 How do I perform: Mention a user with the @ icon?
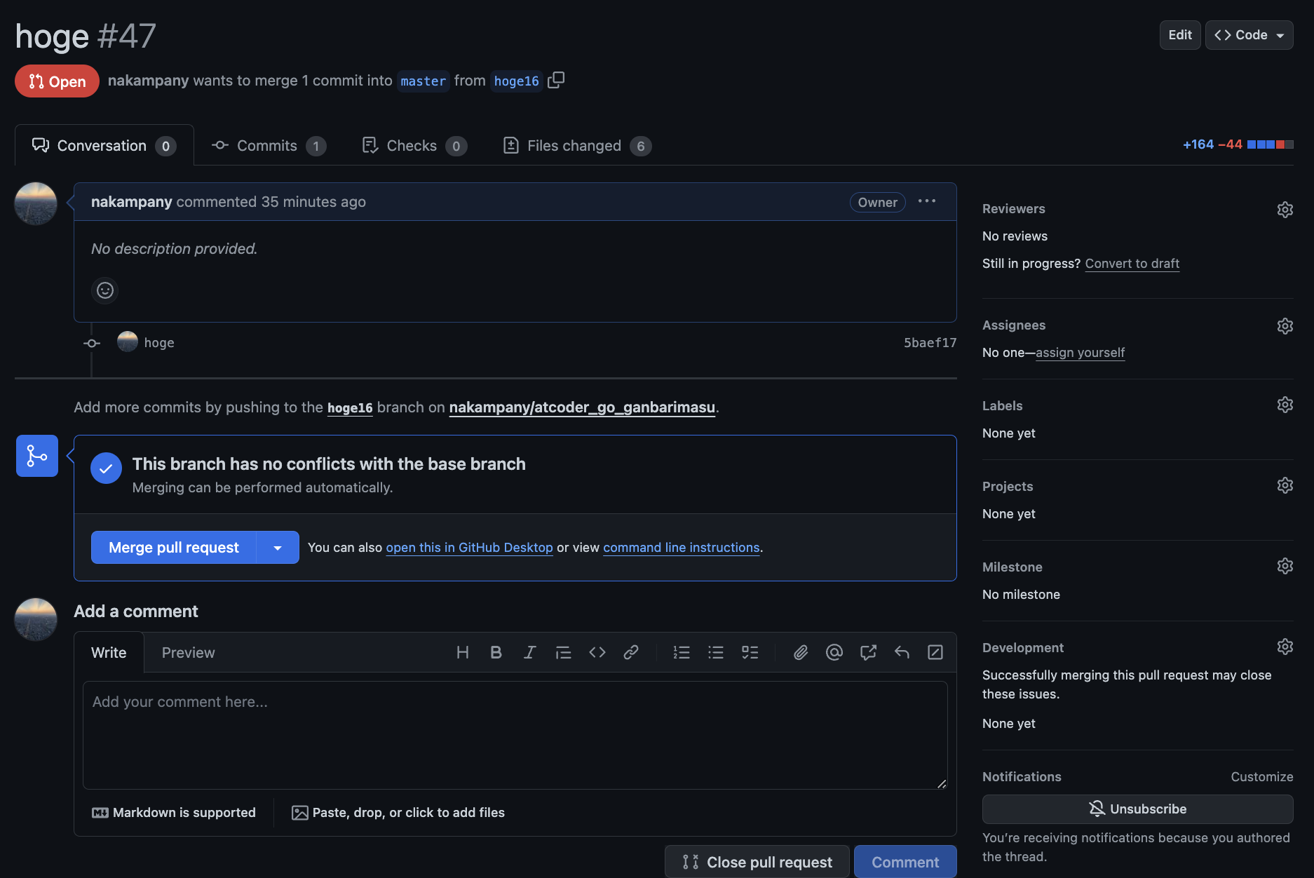point(834,652)
